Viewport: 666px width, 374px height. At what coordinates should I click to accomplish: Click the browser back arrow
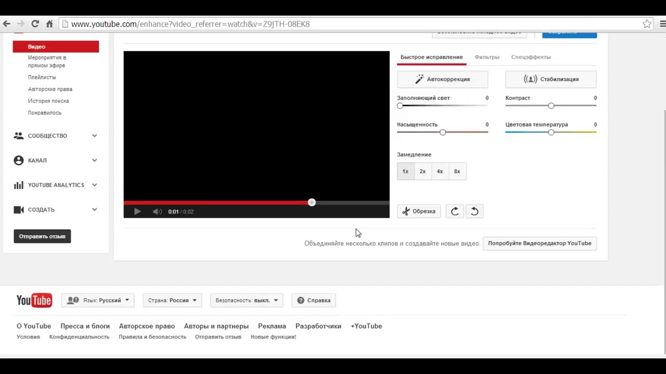point(6,24)
